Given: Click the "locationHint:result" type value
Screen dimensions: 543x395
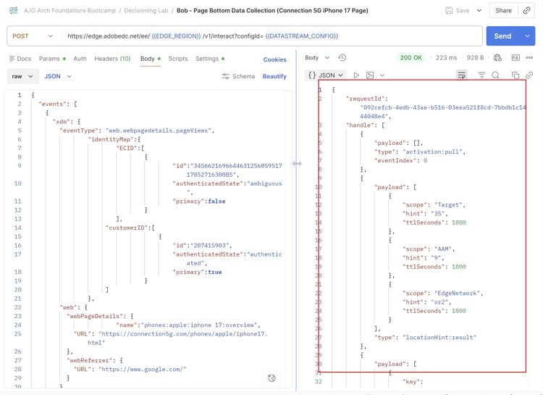Looking at the screenshot, I should (439, 337).
